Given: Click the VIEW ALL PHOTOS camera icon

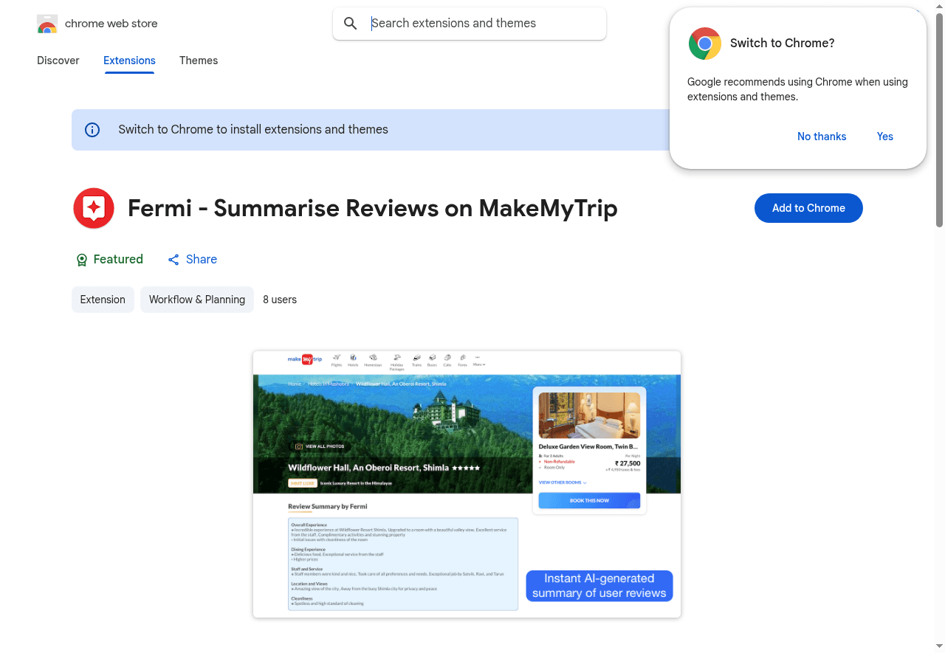Looking at the screenshot, I should [x=299, y=446].
